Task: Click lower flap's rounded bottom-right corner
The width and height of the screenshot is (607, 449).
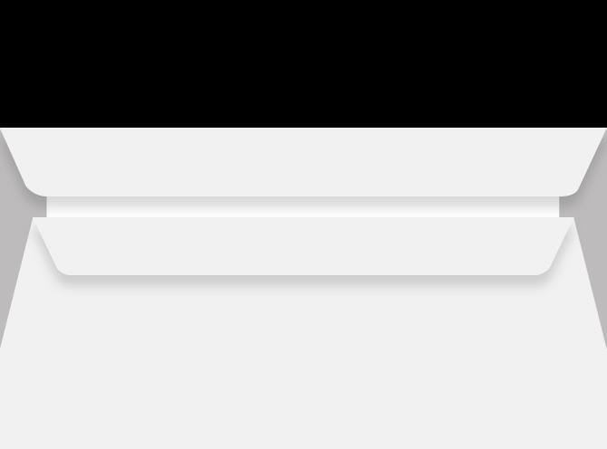Action: [x=542, y=270]
